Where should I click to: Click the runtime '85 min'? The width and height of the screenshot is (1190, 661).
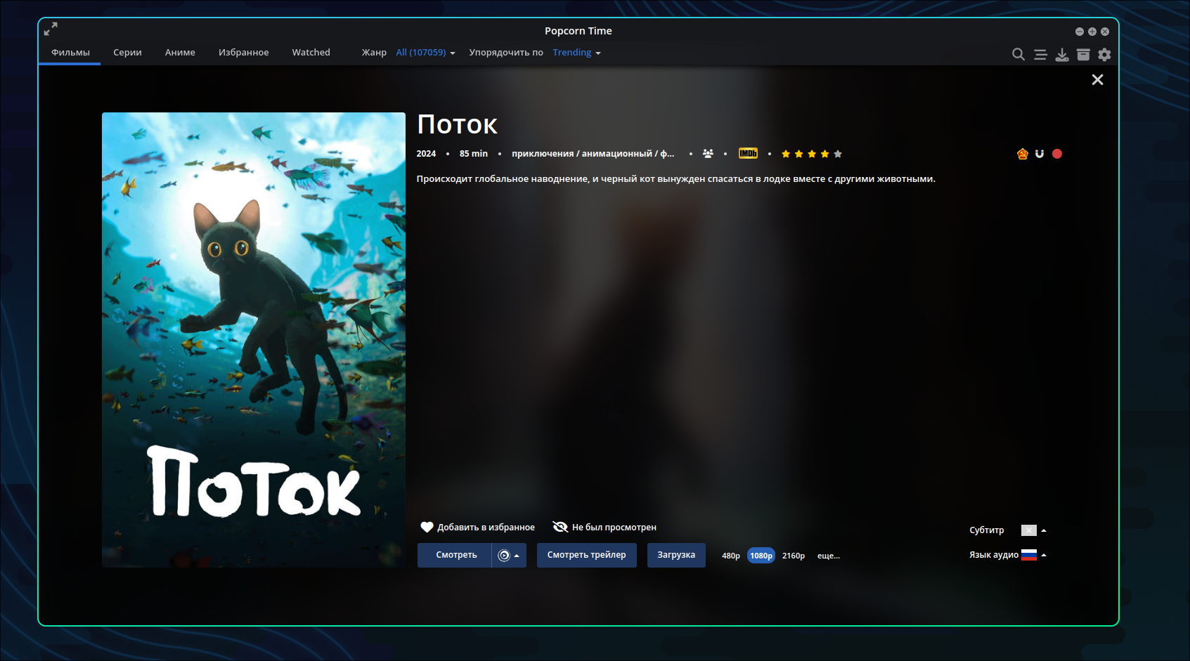(474, 154)
